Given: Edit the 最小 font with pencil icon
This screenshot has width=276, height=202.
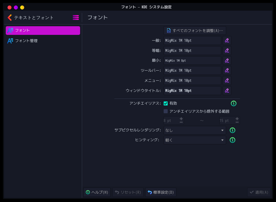Looking at the screenshot, I should click(227, 61).
